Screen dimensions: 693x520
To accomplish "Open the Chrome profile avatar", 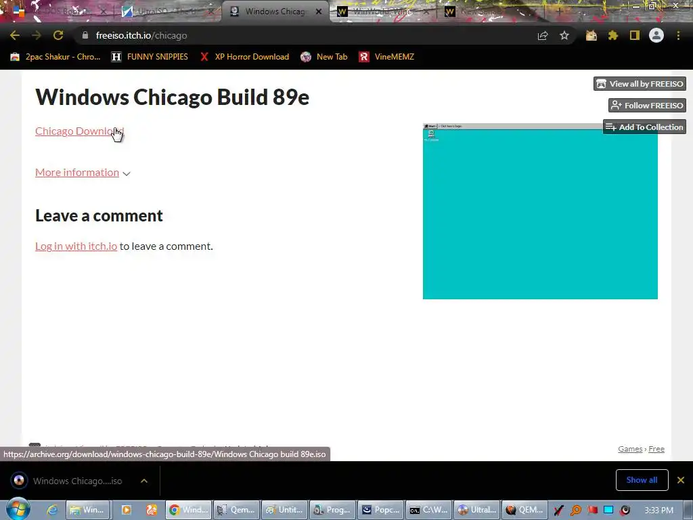I will tap(656, 35).
